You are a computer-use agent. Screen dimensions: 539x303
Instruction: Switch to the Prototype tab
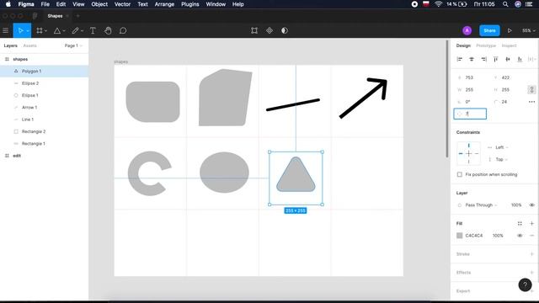[486, 45]
